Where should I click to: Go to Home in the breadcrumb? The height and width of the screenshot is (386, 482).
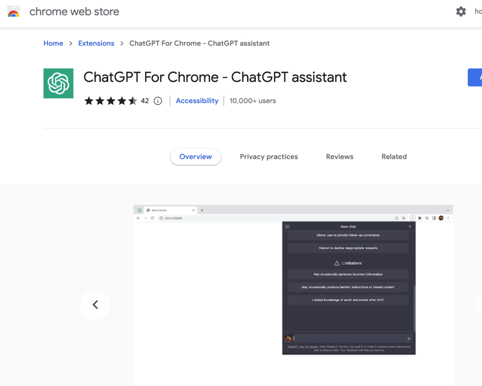(x=53, y=43)
